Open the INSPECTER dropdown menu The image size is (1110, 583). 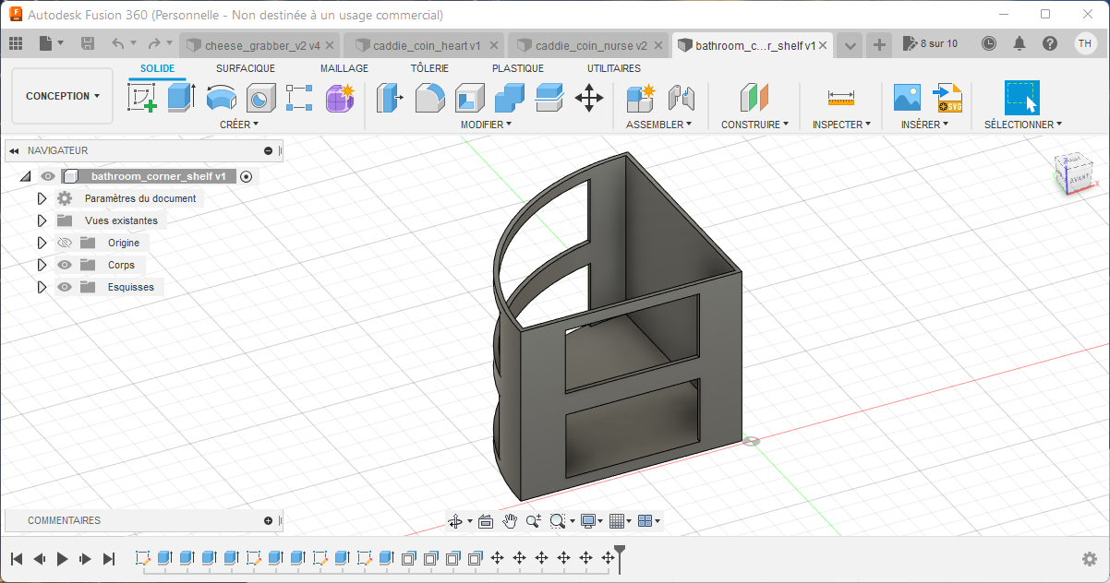pos(841,124)
